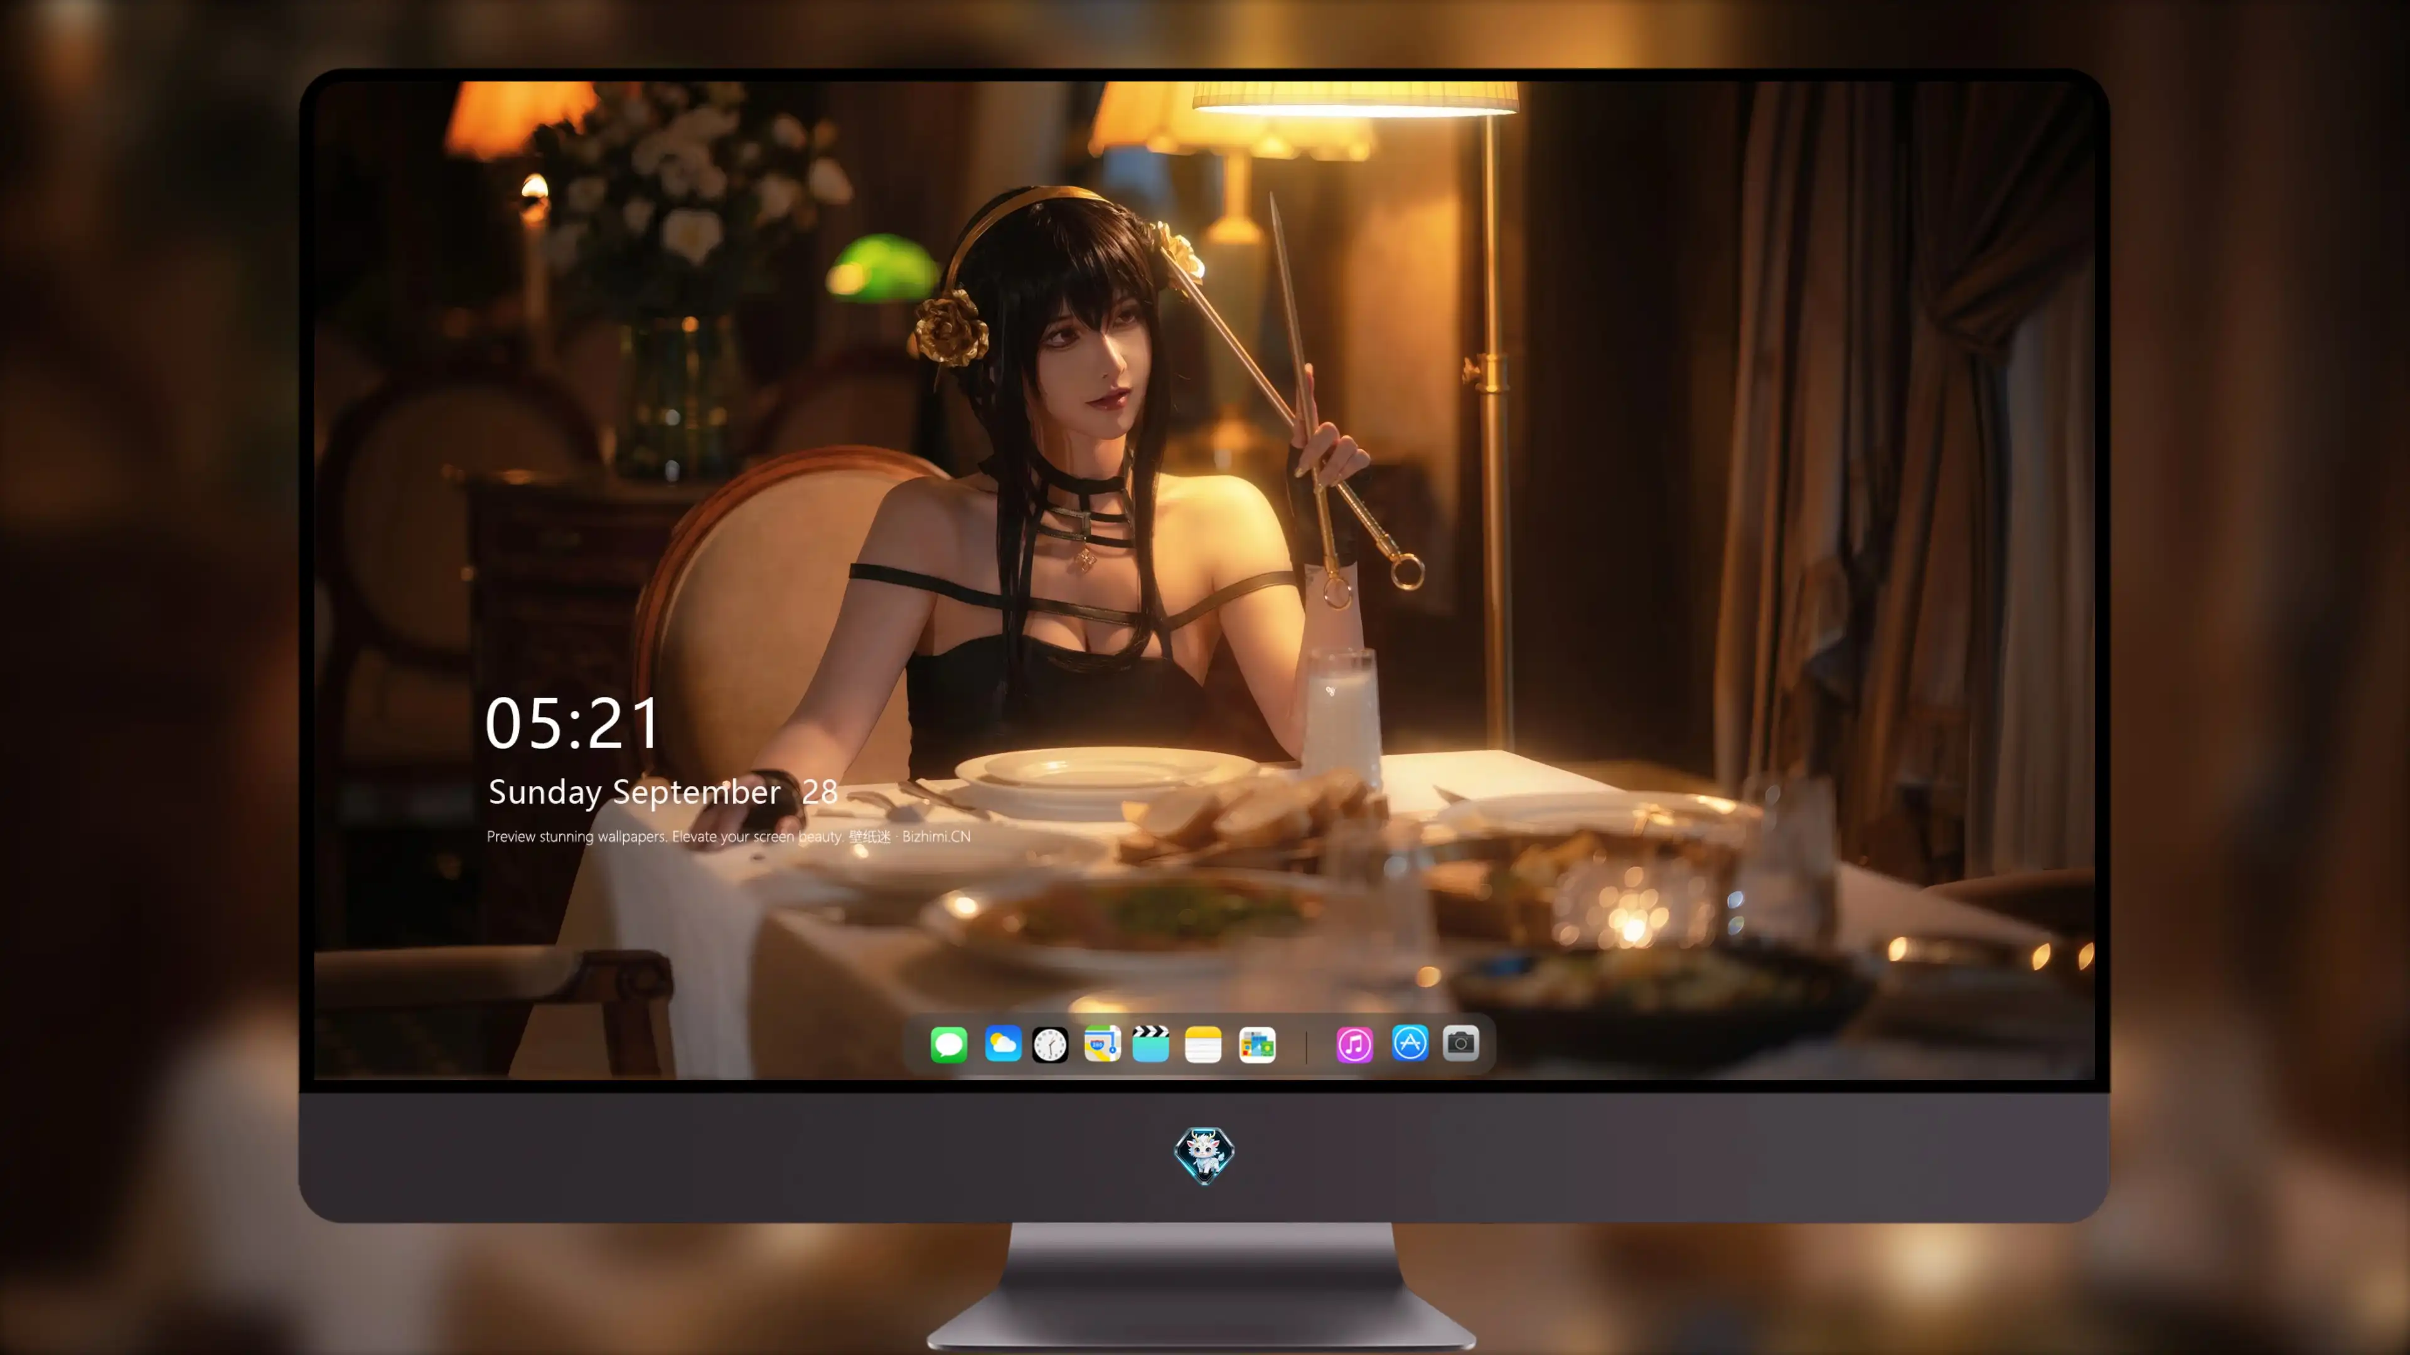The height and width of the screenshot is (1355, 2410).
Task: Open the Weather app in the dock
Action: 1002,1044
